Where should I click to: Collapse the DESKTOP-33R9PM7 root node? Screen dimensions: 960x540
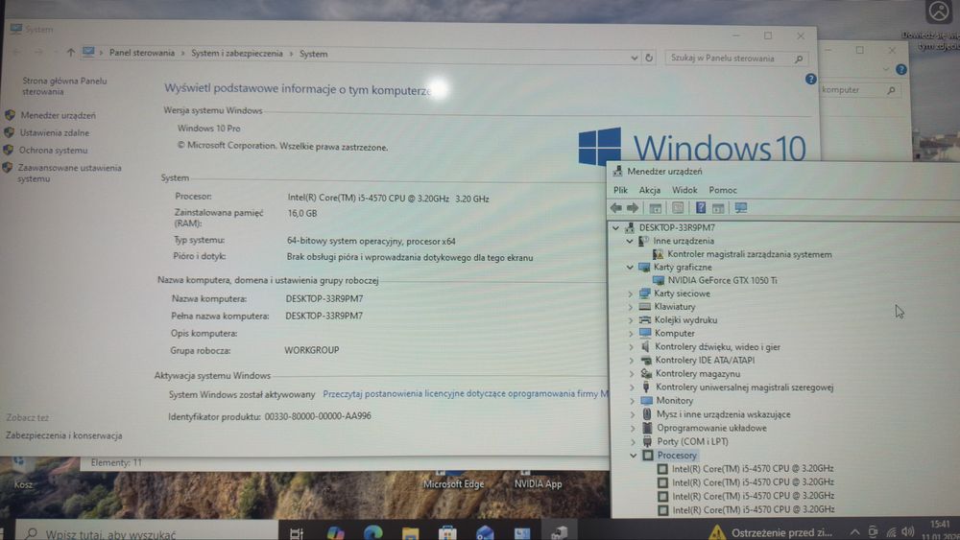tap(616, 227)
